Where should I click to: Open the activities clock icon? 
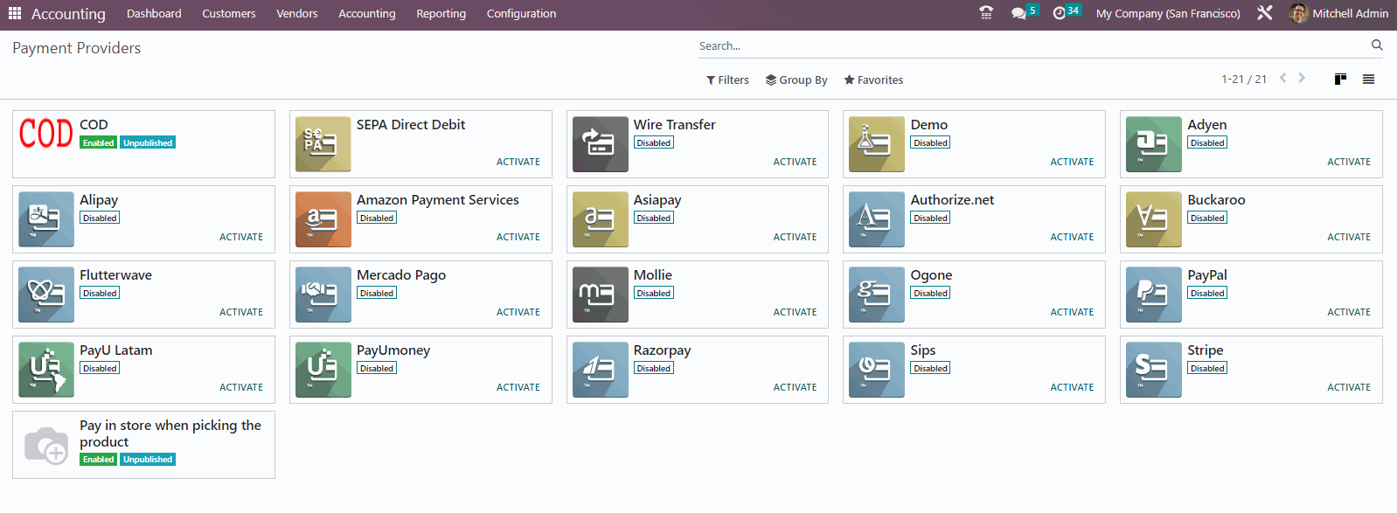[1060, 13]
